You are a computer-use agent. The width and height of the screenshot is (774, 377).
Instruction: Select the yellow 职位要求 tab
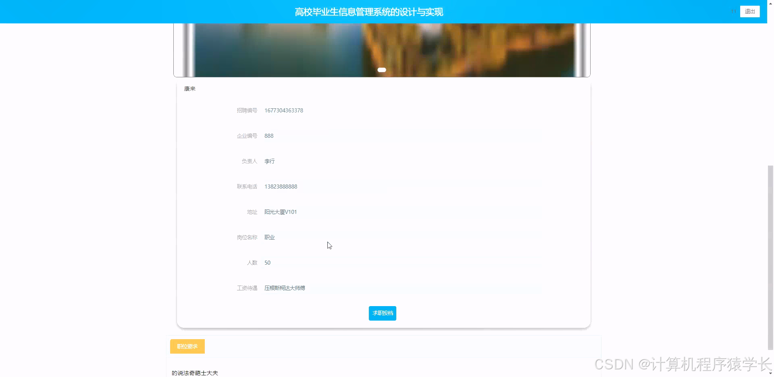coord(187,346)
